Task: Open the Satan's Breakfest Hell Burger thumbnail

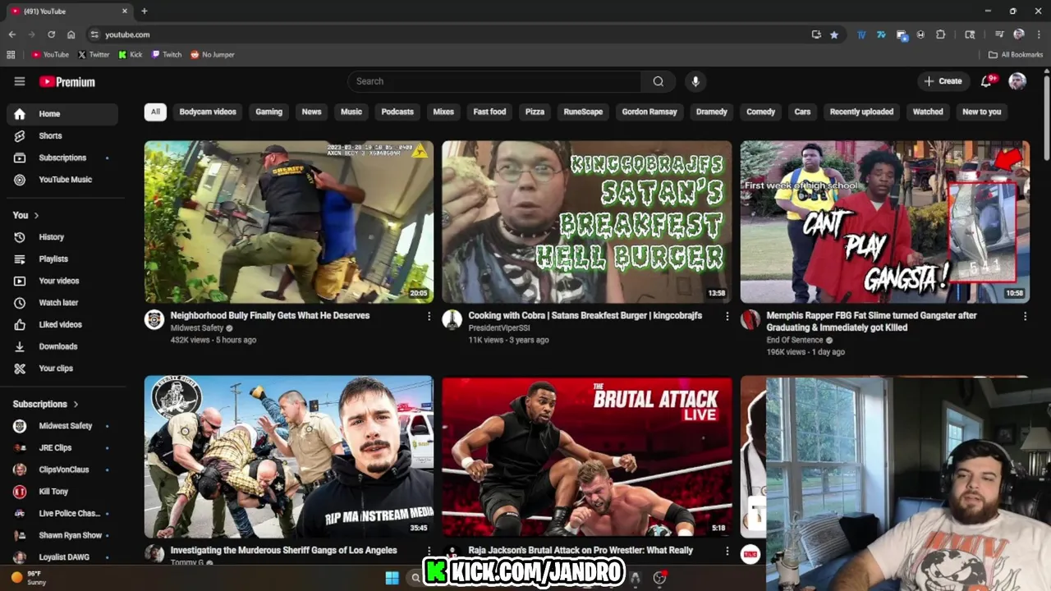Action: coord(587,222)
